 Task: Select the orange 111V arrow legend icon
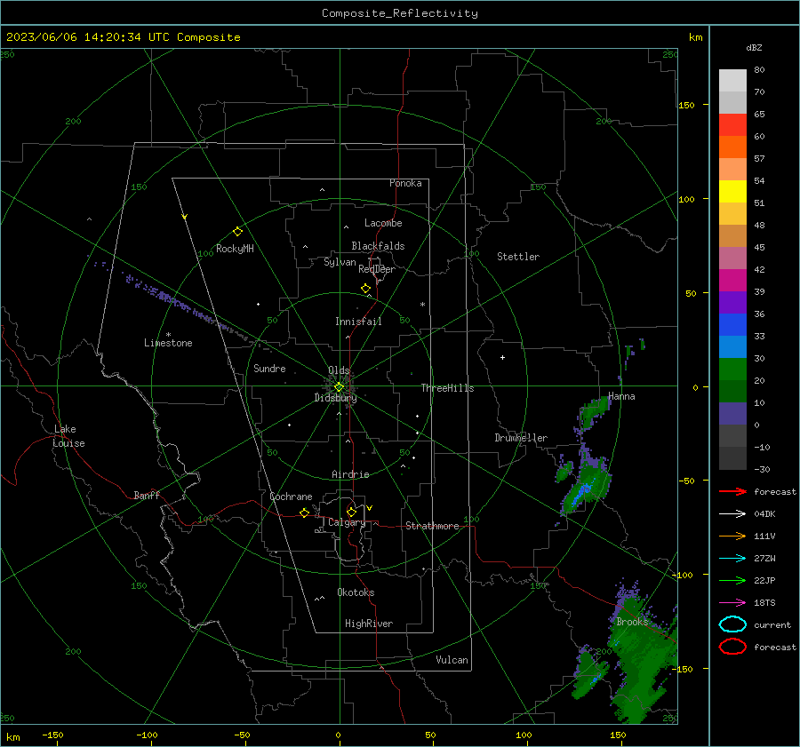(x=732, y=536)
